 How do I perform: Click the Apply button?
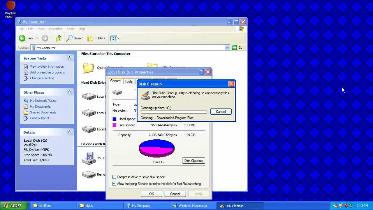[198, 194]
